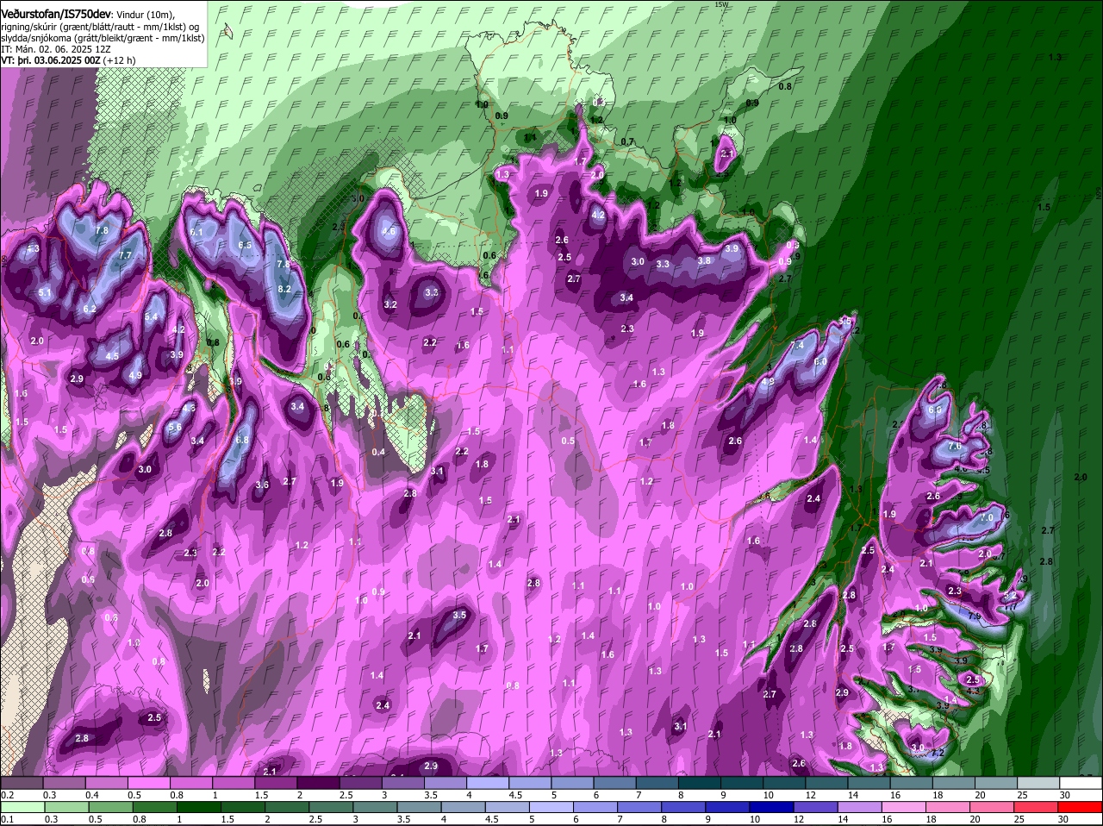Click the '7.2' value on the map
Screen dimensions: 1103x826
pyautogui.click(x=938, y=753)
